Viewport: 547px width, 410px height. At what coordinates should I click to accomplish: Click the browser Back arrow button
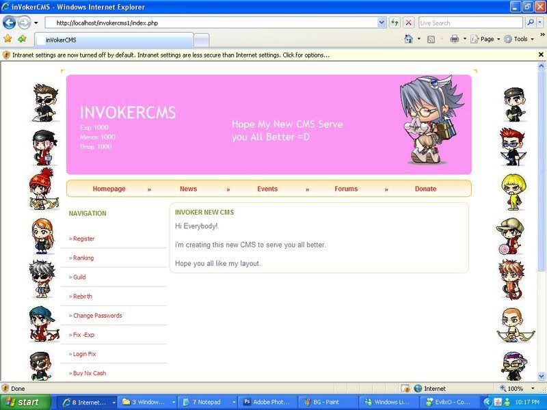click(10, 23)
